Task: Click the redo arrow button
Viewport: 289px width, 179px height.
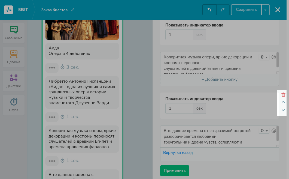Action: point(223,10)
